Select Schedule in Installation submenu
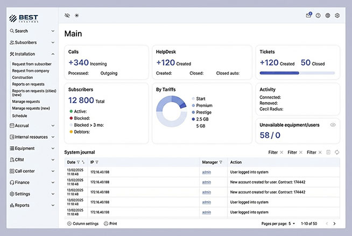The image size is (352, 236). 19,116
